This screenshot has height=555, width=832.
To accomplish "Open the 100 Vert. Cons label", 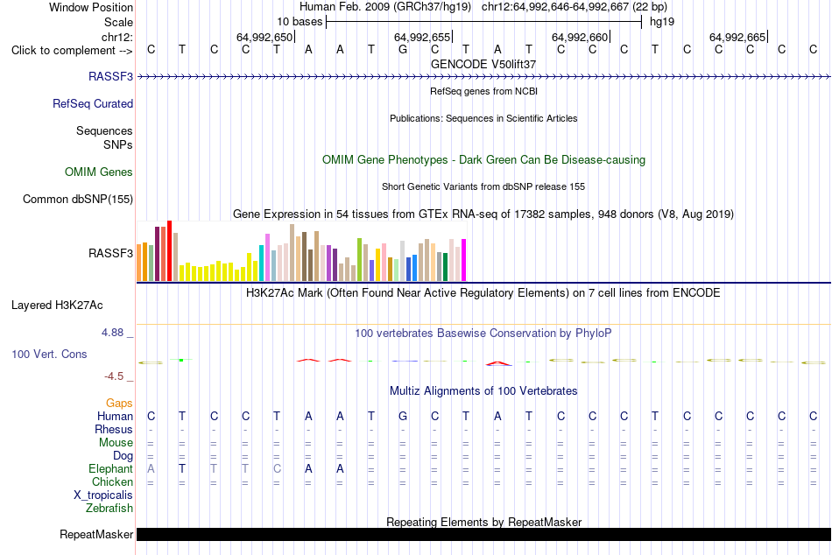I will click(49, 354).
